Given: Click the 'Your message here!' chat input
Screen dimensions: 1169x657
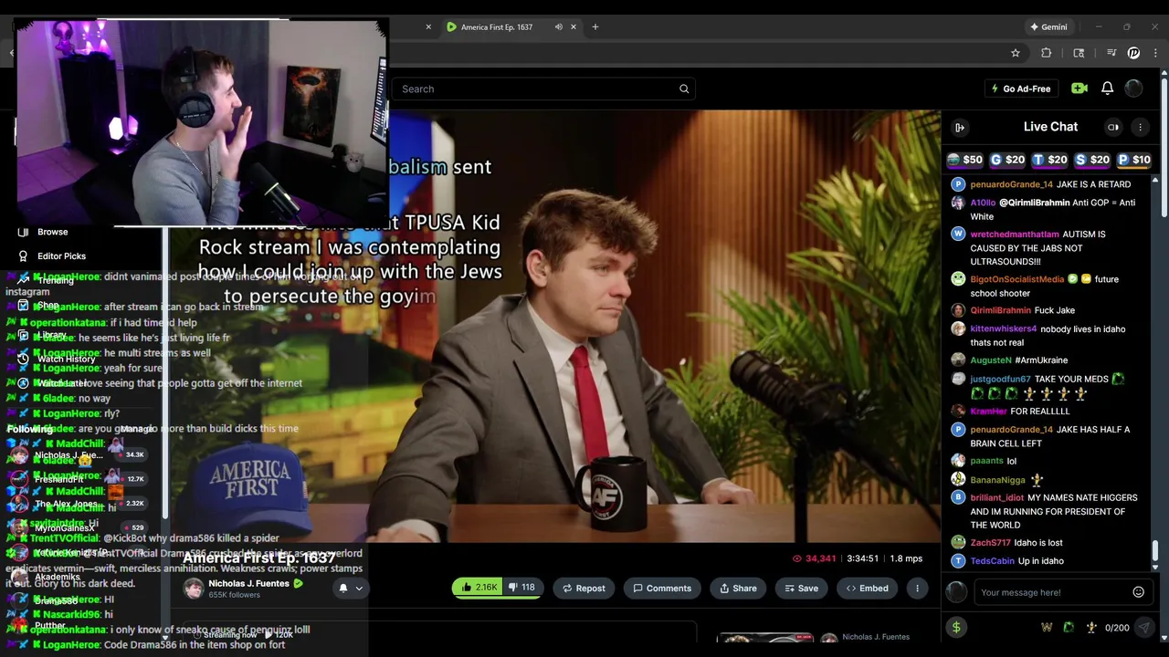Looking at the screenshot, I should click(x=1050, y=592).
